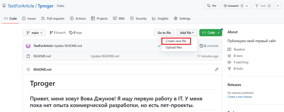Open the TestForArticle owner link
The height and width of the screenshot is (112, 284).
point(21,6)
